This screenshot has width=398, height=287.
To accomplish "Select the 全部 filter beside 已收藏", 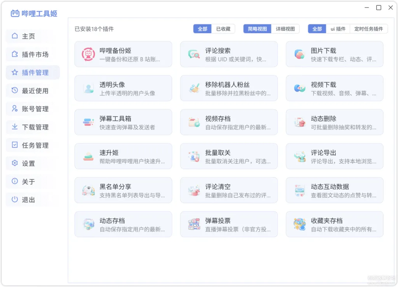I will [x=202, y=29].
